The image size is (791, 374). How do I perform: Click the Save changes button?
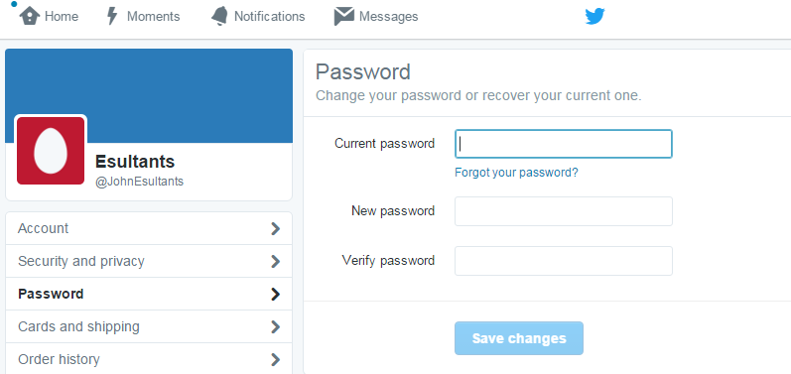tap(519, 338)
